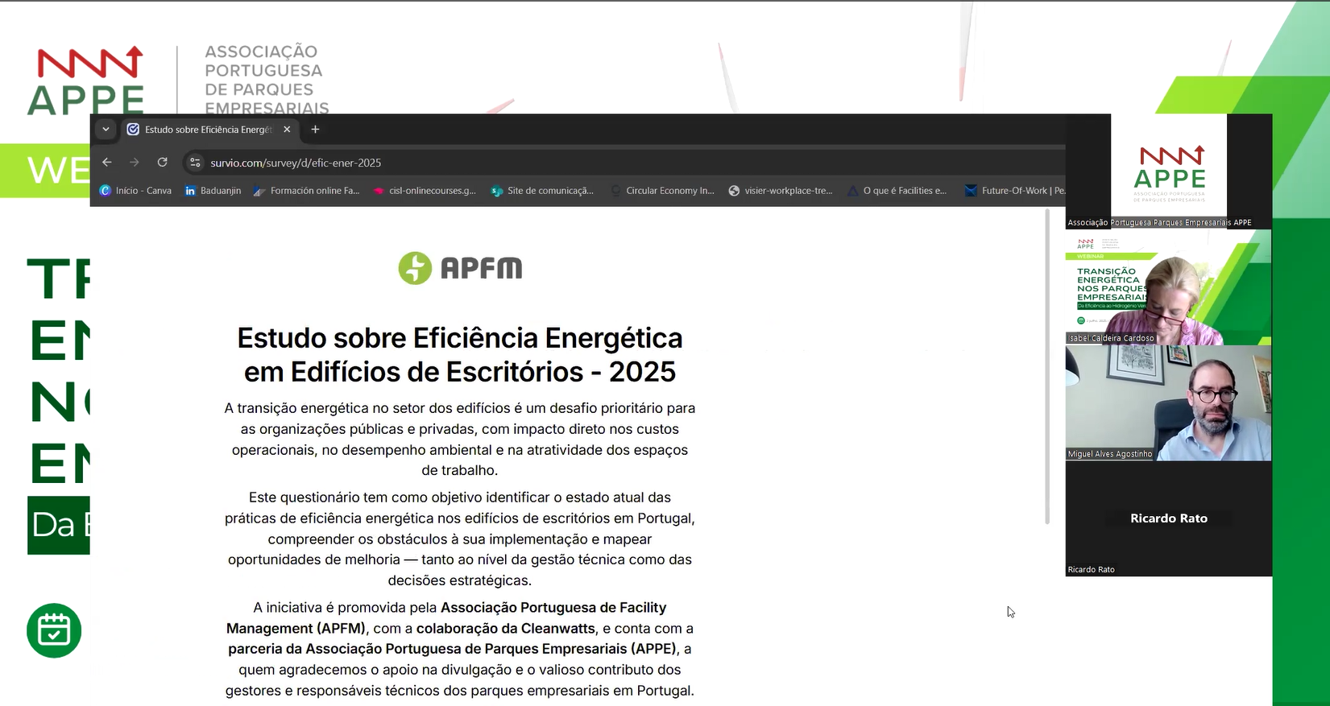Open a new browser tab
Image resolution: width=1330 pixels, height=706 pixels.
click(x=315, y=130)
